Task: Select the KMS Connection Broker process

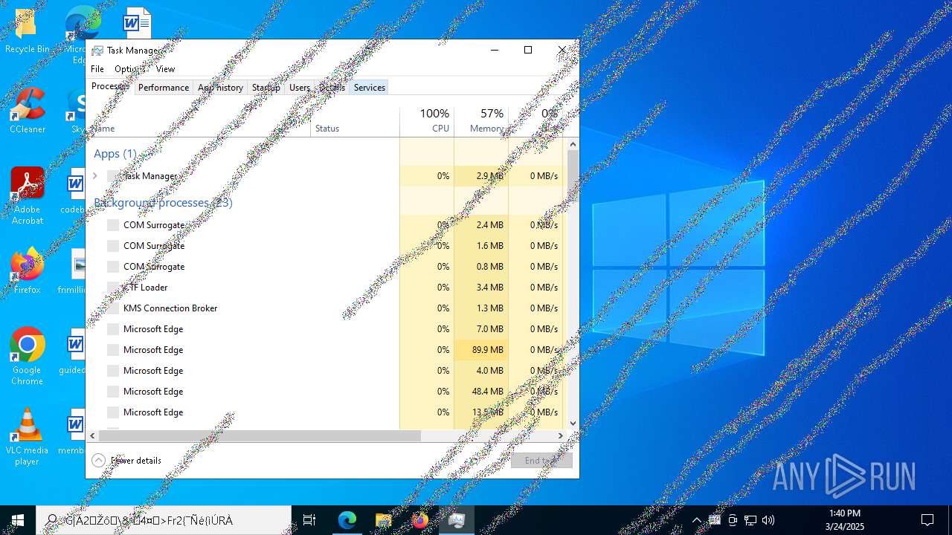Action: [325, 308]
